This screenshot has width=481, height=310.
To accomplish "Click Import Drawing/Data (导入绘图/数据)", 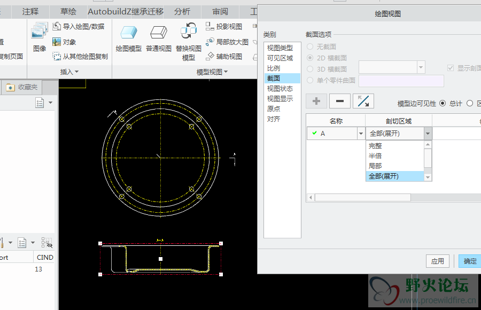I will pos(78,26).
